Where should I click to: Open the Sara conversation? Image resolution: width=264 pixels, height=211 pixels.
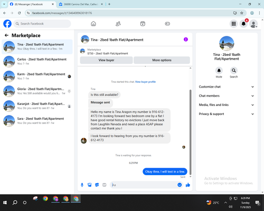(x=37, y=121)
